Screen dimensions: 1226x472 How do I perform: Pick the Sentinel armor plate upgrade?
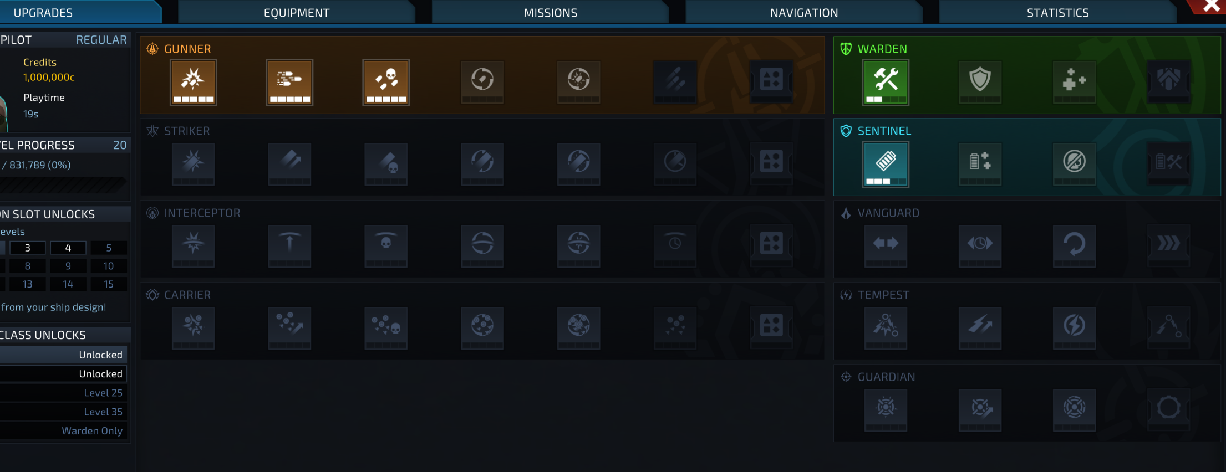(886, 164)
